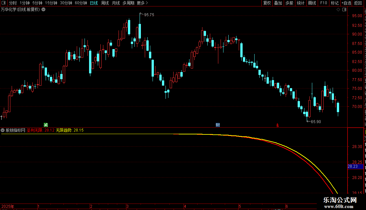Select the 5分钟 period

pos(37,3)
